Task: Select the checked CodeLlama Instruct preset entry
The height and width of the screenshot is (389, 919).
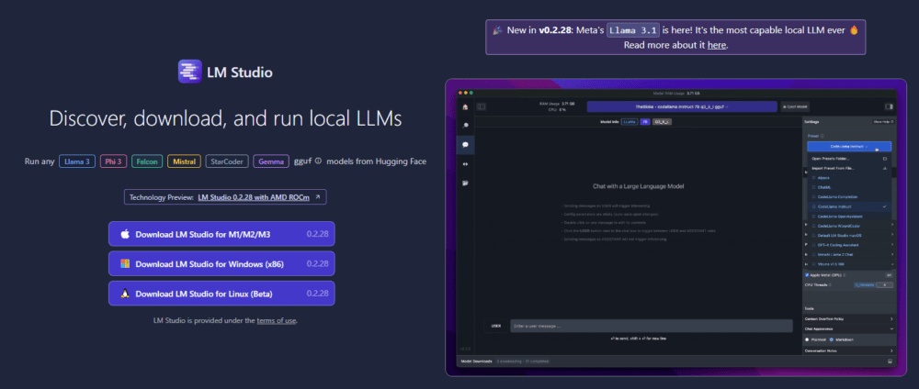Action: (849, 206)
